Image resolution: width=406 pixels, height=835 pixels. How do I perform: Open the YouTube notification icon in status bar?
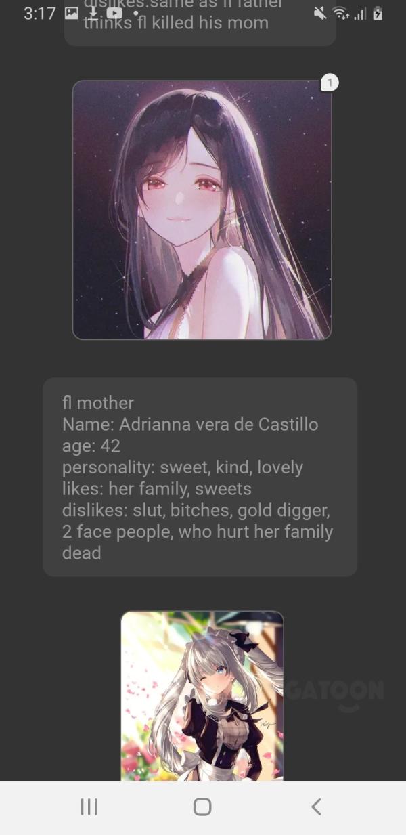pos(114,12)
